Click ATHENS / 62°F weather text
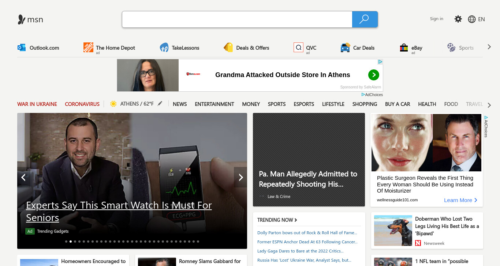The height and width of the screenshot is (266, 500). click(x=137, y=104)
